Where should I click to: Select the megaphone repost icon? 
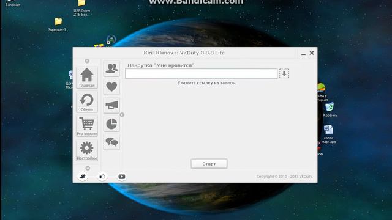(x=111, y=105)
